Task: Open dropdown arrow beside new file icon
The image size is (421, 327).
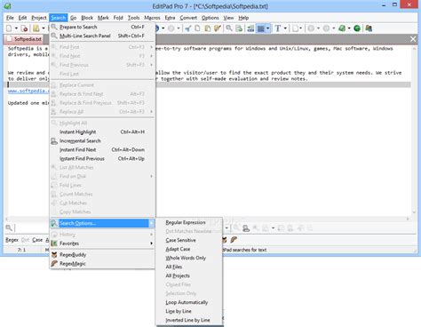Action: click(16, 28)
